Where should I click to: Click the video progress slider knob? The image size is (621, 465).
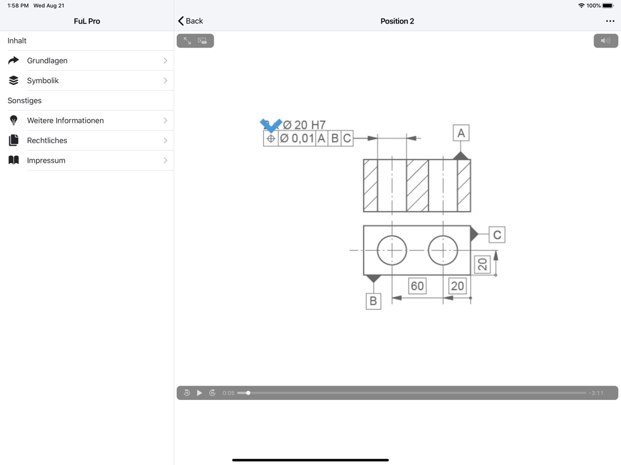(248, 392)
